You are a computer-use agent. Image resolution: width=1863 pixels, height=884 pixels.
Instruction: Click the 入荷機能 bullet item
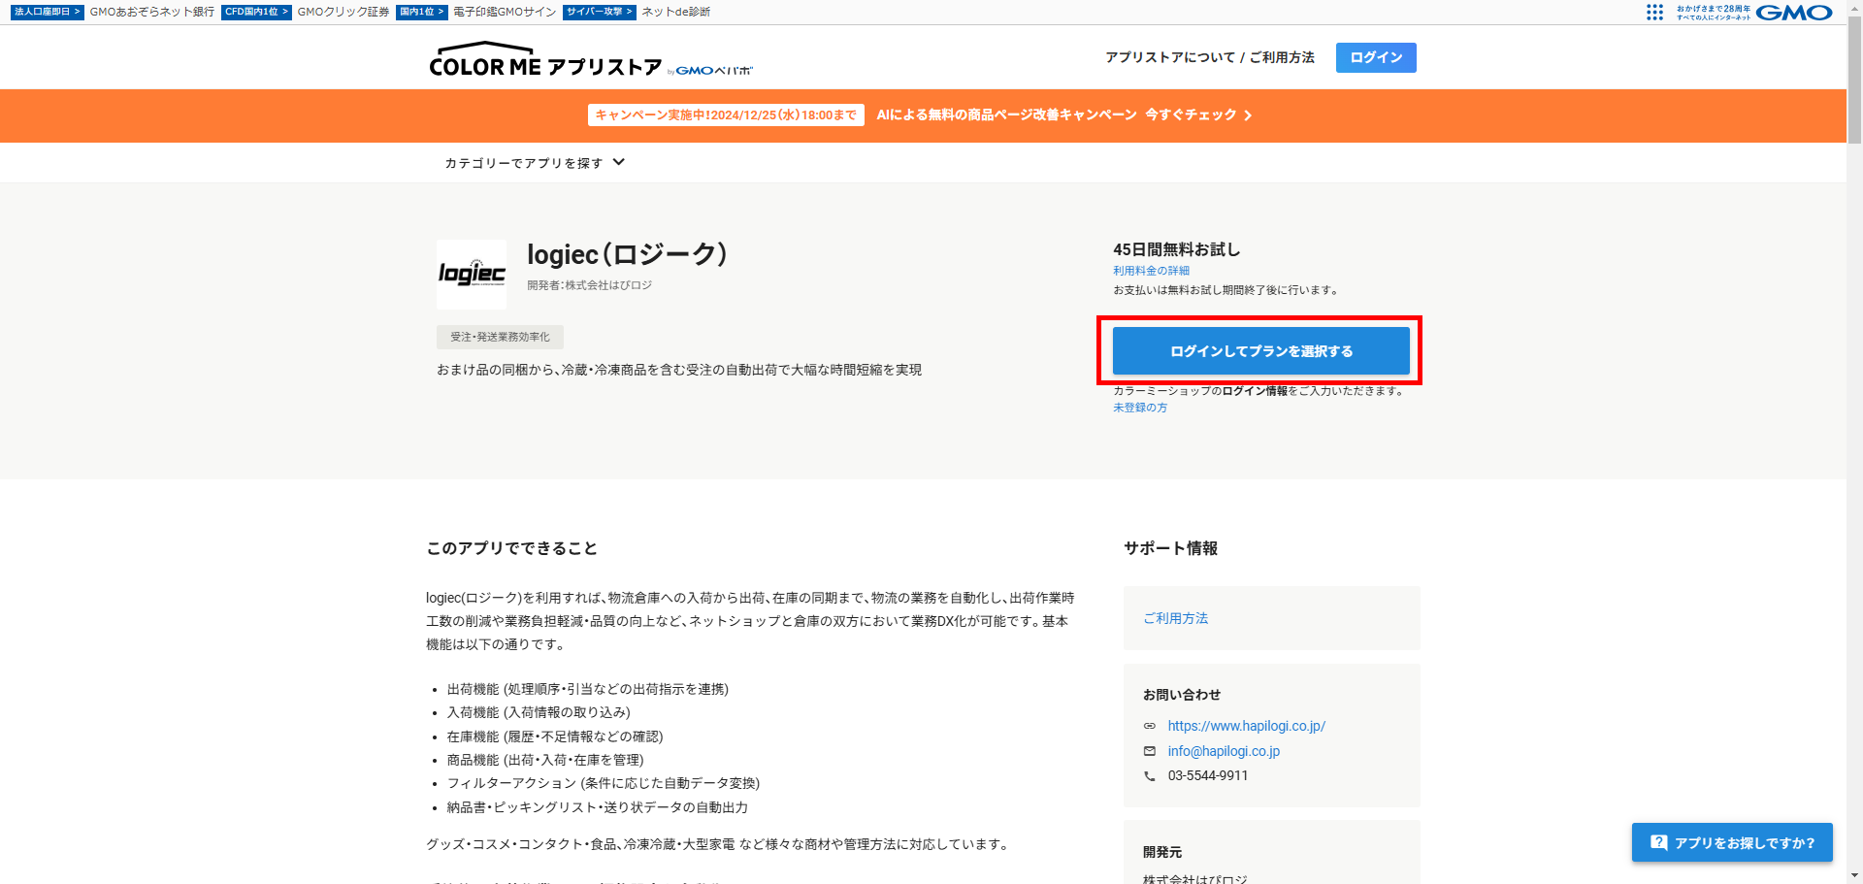(539, 712)
